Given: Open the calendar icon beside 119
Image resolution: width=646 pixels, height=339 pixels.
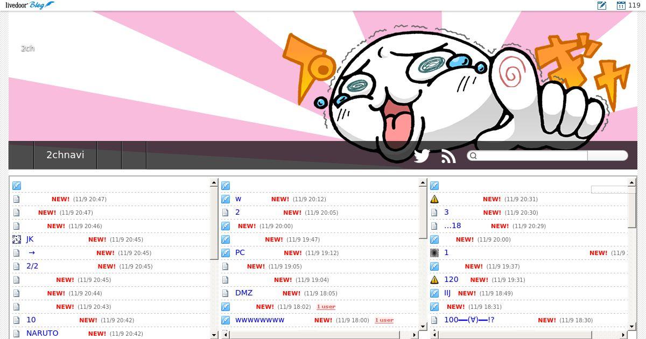Looking at the screenshot, I should tap(621, 5).
